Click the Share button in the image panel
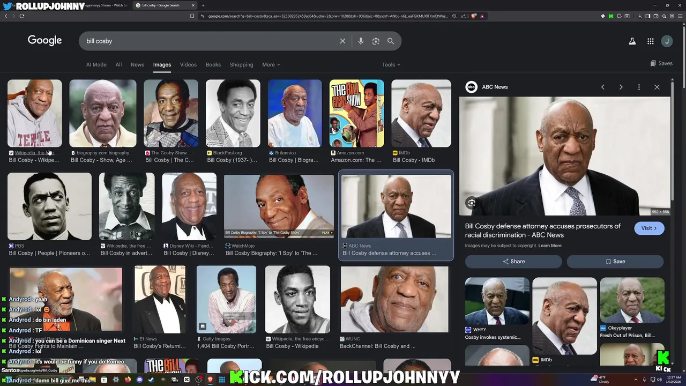 coord(513,262)
